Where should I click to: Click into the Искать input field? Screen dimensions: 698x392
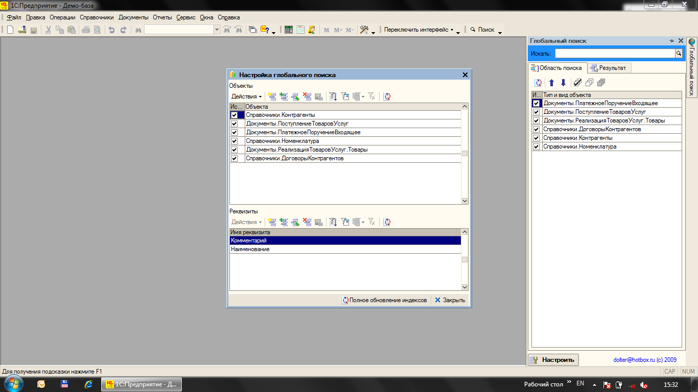click(x=615, y=53)
